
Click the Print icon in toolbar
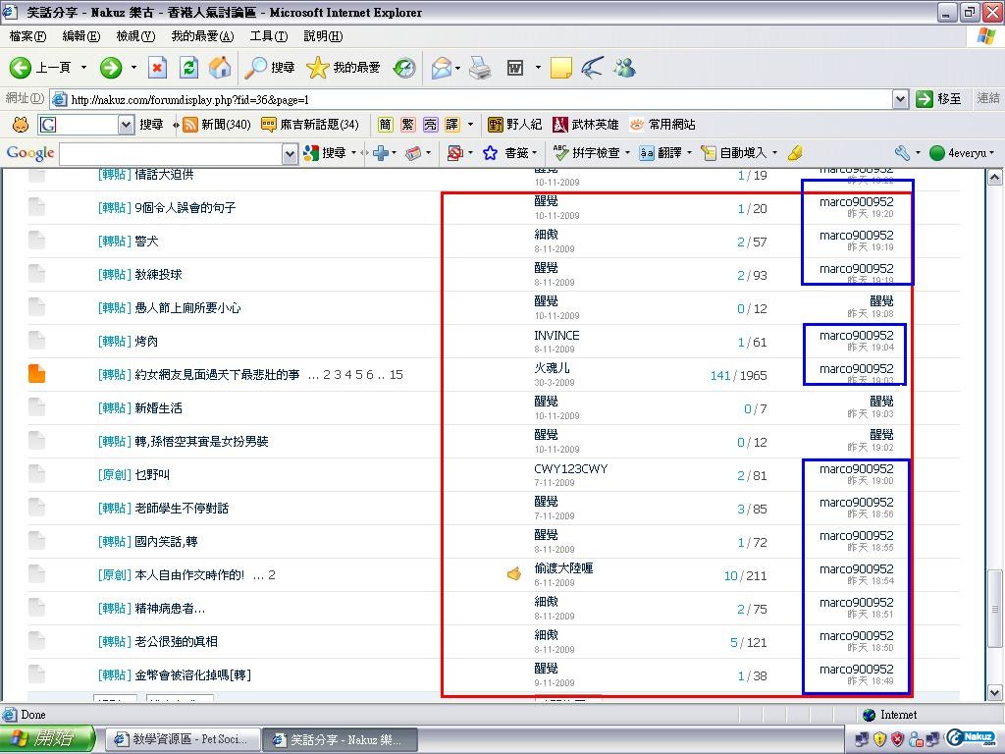tap(479, 68)
